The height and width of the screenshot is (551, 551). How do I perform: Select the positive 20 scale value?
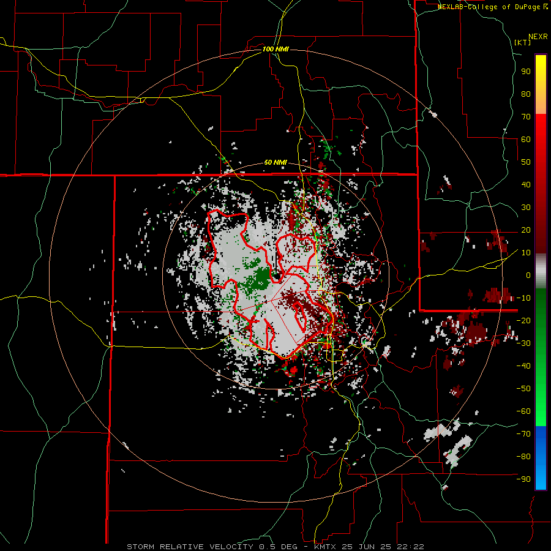coord(526,230)
